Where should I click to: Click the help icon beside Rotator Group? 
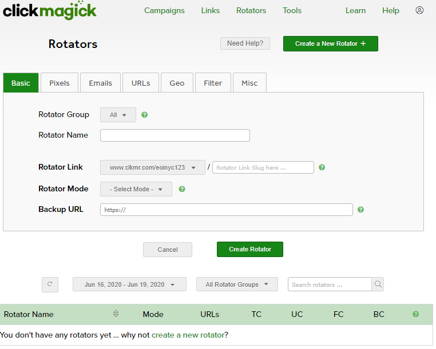pyautogui.click(x=144, y=115)
